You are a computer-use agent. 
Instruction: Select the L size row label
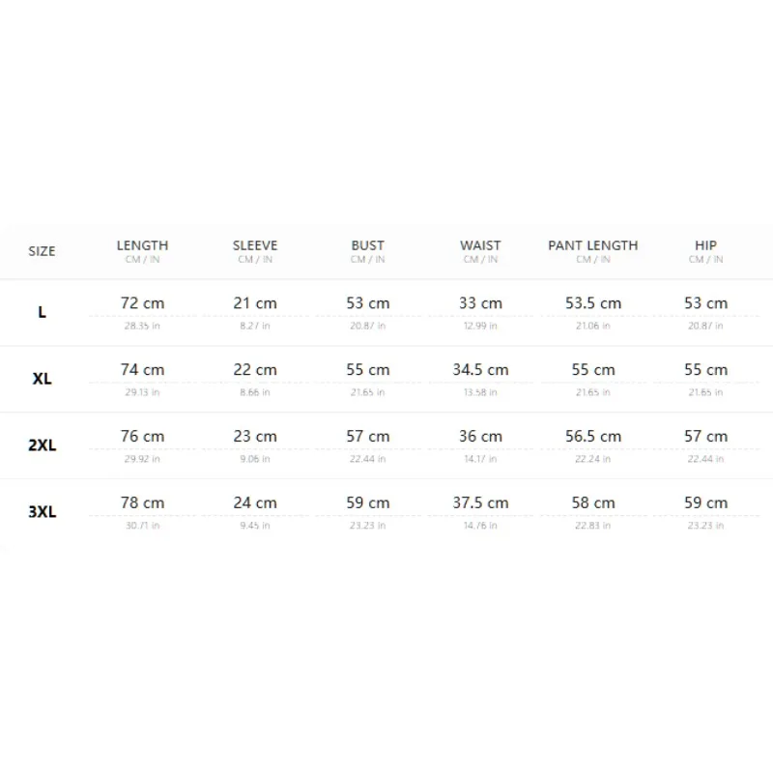[x=42, y=312]
